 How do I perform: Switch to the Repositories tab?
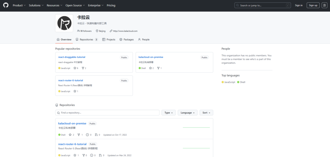(x=87, y=39)
